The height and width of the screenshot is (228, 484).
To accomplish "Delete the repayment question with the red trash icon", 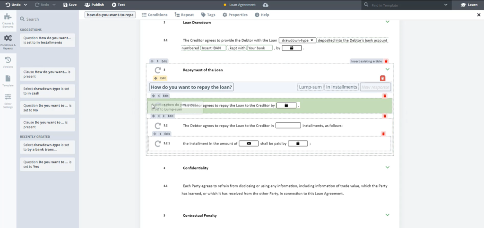I will coord(382,78).
